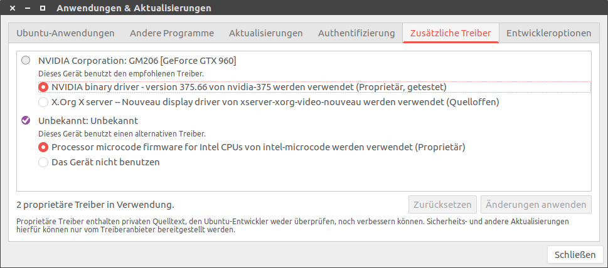Choose Intel processor microcode firmware option

(x=43, y=147)
